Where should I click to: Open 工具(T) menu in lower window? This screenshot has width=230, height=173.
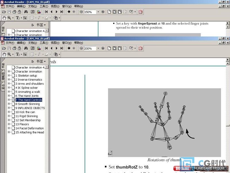(44, 43)
